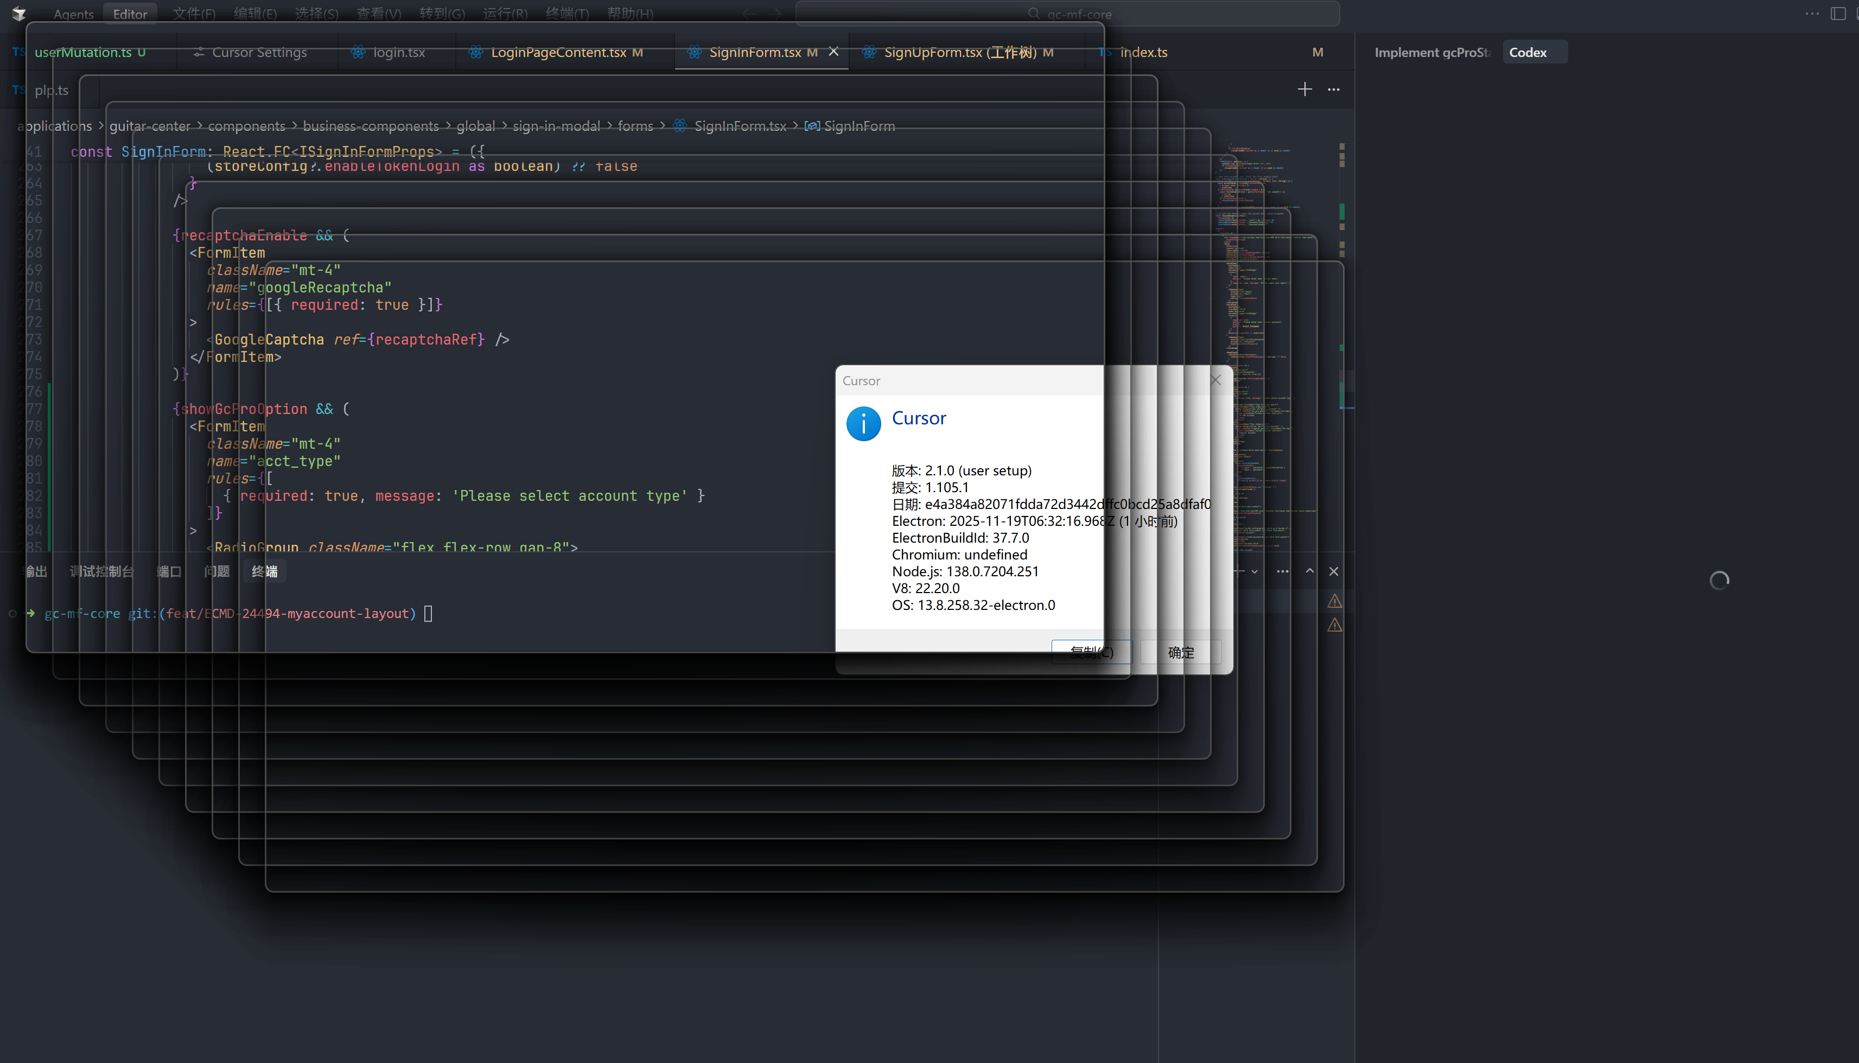Open the 帮助(H) menu
The height and width of the screenshot is (1063, 1859).
(630, 14)
